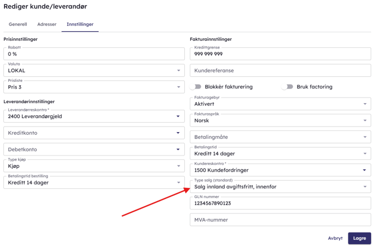Expand the Betalingstid bestilling dropdown
Screen dimensions: 374x248
[179, 183]
